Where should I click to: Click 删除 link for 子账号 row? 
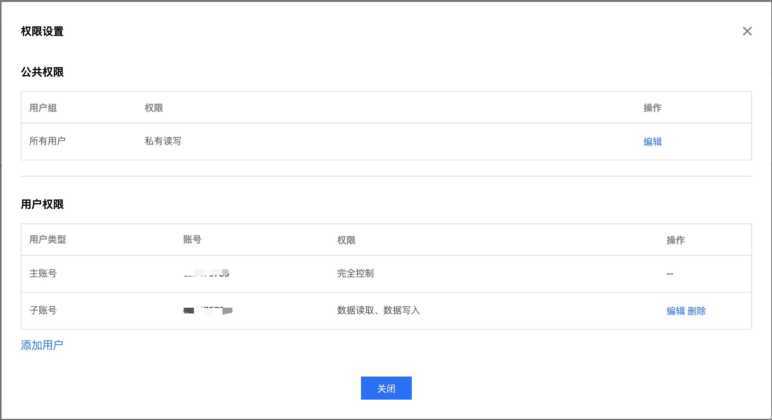pos(697,311)
